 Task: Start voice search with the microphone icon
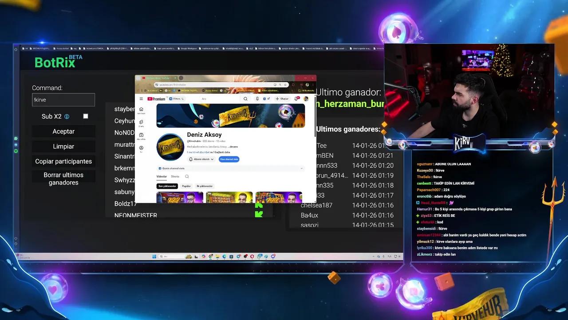click(x=258, y=99)
